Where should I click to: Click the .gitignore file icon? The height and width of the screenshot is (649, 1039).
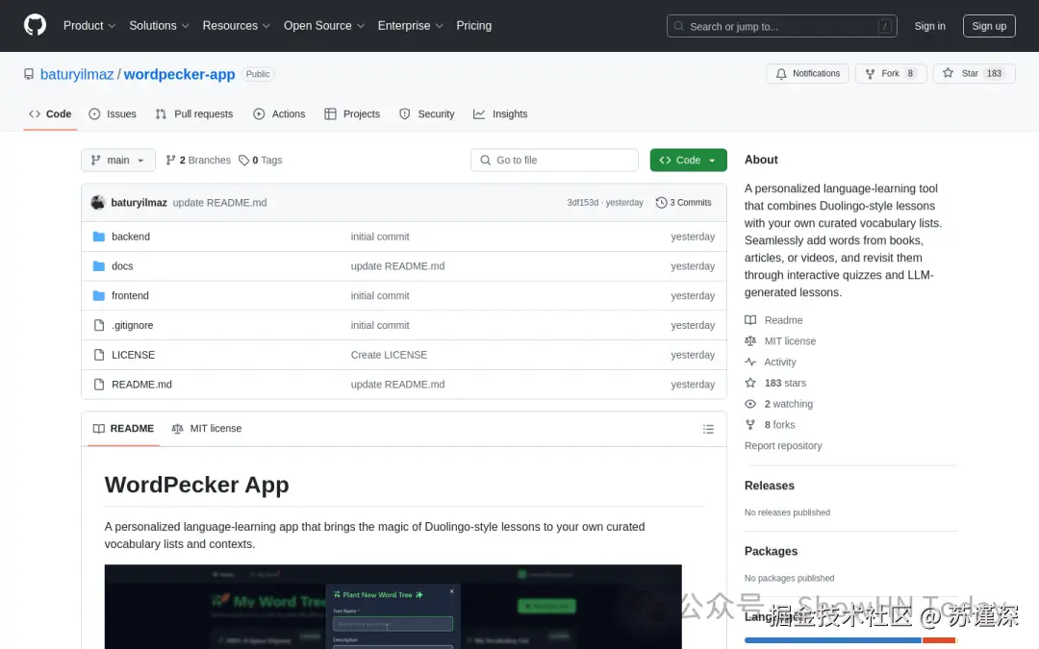(x=99, y=325)
